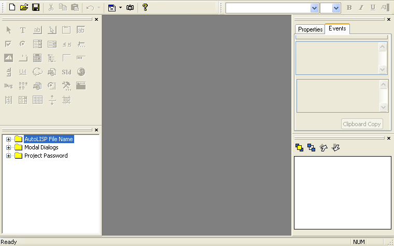Screen dimensions: 394x246
Task: Move control up one step in Z-order
Action: coord(323,148)
